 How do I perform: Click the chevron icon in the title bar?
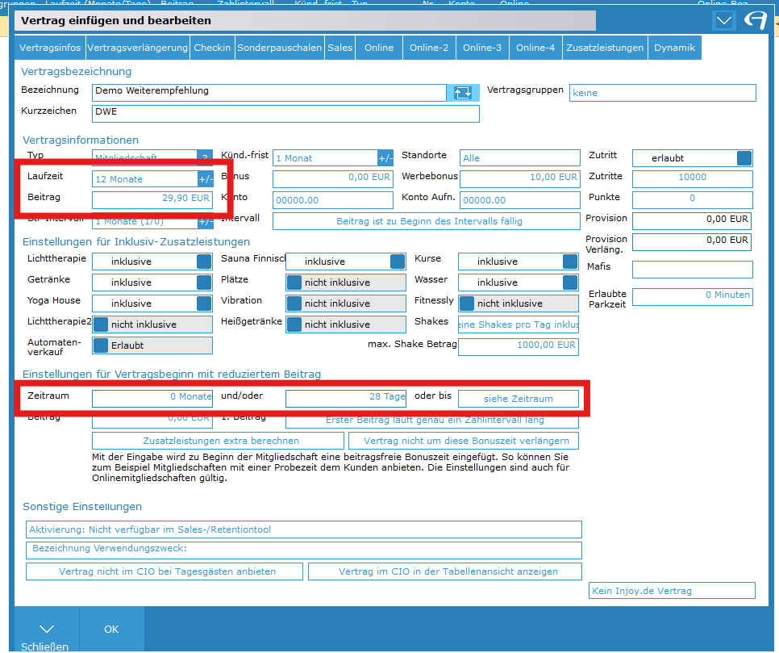tap(724, 21)
